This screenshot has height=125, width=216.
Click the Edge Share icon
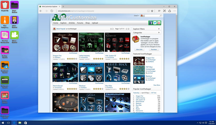(x=169, y=11)
